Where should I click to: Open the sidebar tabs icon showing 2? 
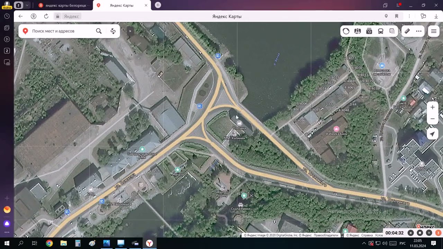tap(7, 51)
